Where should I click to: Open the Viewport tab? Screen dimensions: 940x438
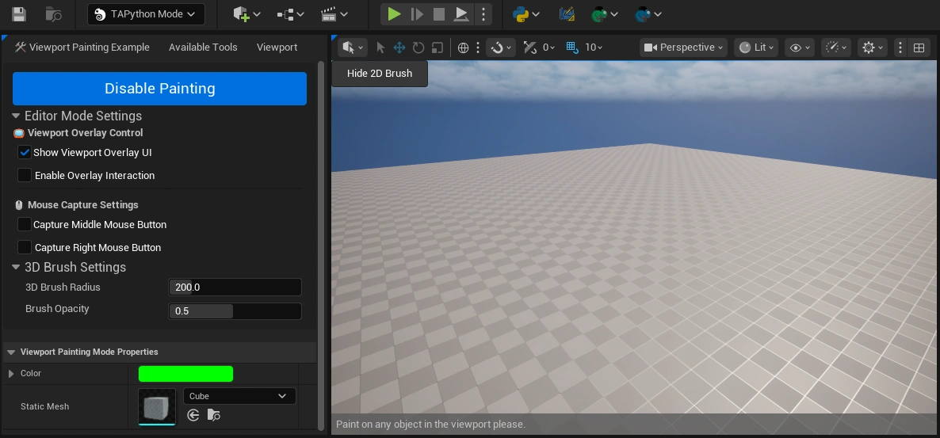click(x=277, y=48)
